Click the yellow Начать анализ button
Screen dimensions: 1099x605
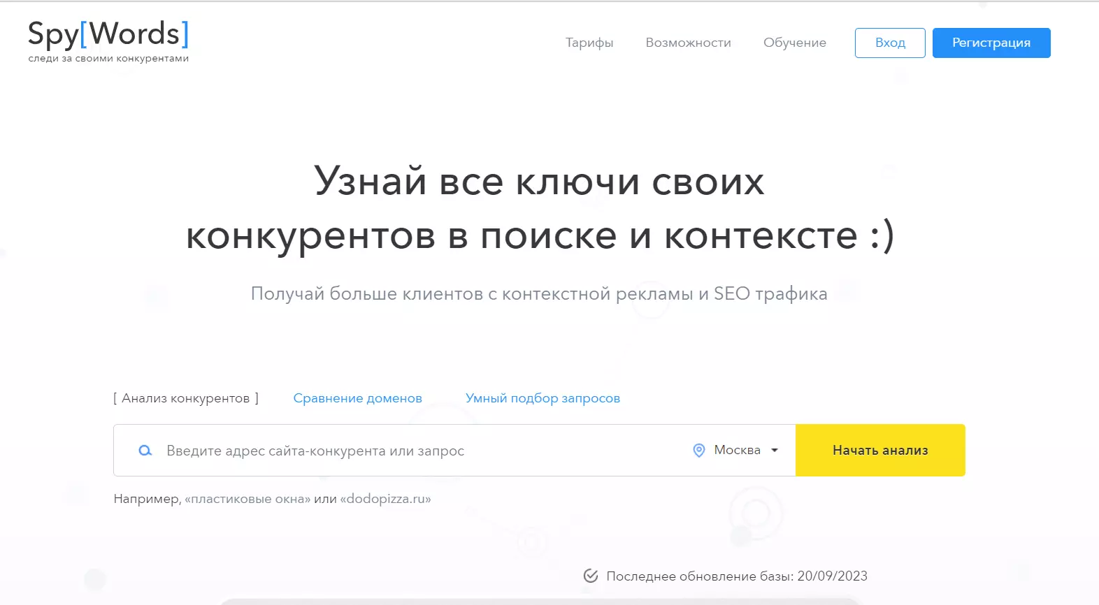pos(880,451)
